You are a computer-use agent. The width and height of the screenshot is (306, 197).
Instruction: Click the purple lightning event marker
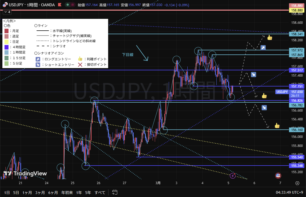click(233, 175)
